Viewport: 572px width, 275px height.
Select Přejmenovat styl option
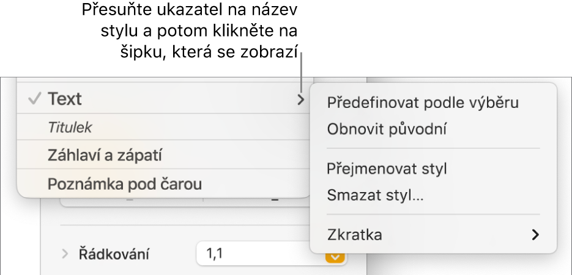(x=387, y=169)
